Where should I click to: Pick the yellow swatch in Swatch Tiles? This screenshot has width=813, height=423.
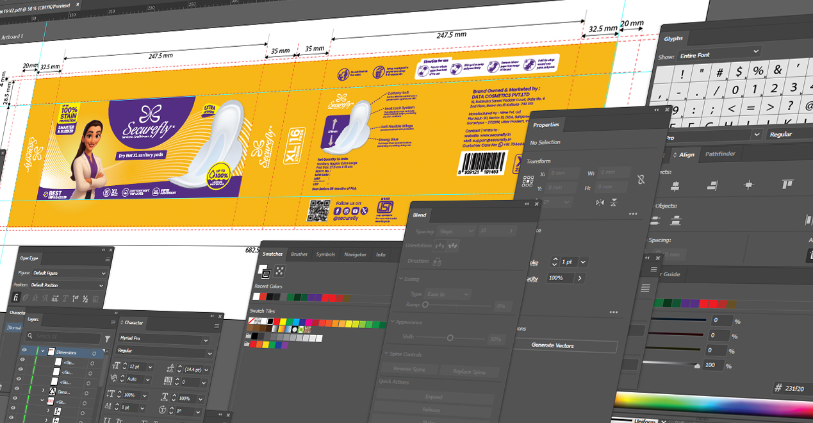click(x=283, y=321)
